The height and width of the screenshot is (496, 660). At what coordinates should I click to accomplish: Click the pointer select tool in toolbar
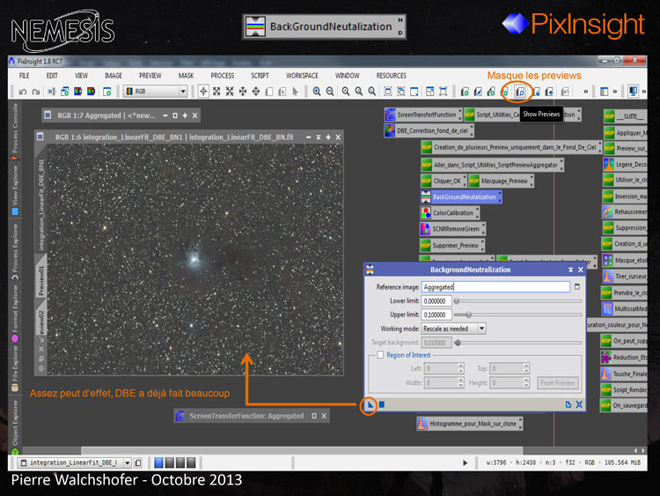pos(295,92)
